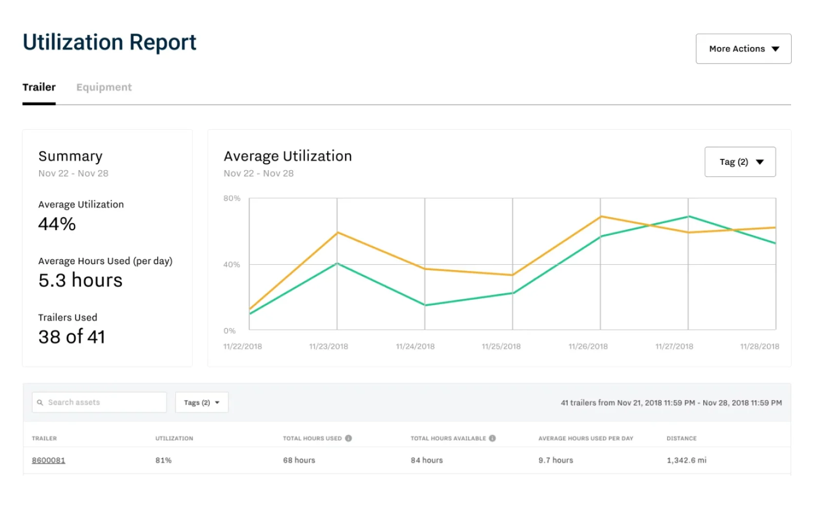Switch to the Equipment tab
The image size is (814, 505).
(x=104, y=87)
